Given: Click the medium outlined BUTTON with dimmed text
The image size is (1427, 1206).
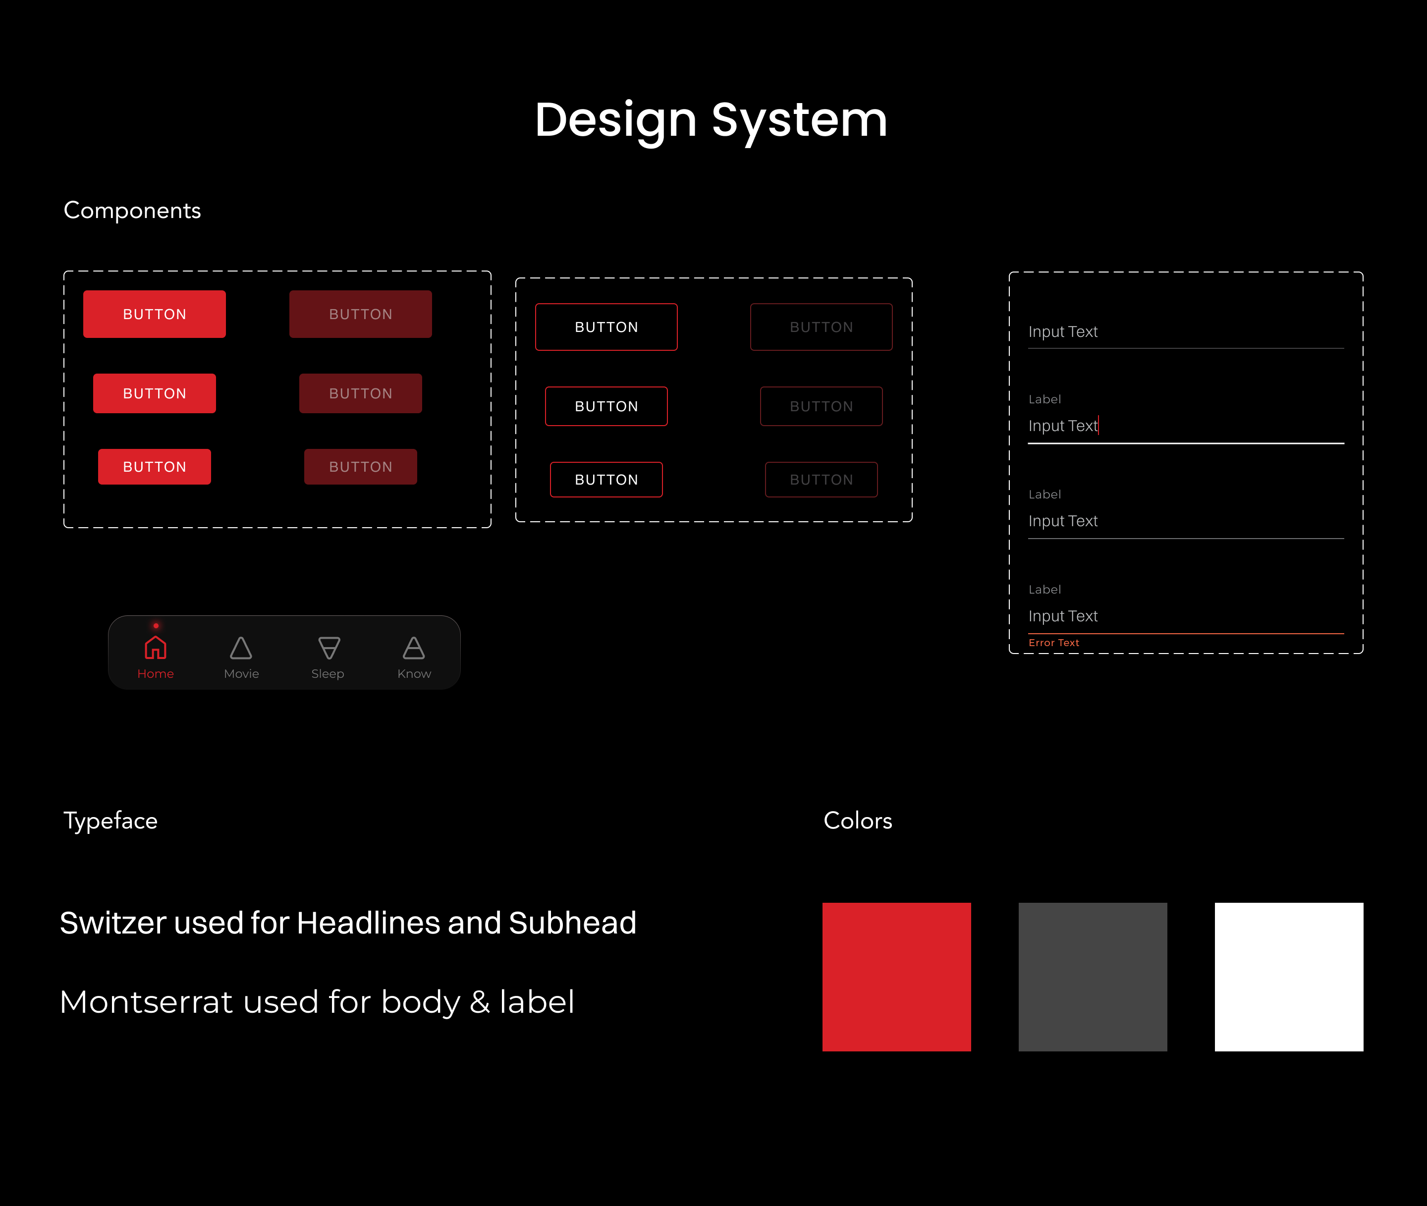Looking at the screenshot, I should [821, 406].
